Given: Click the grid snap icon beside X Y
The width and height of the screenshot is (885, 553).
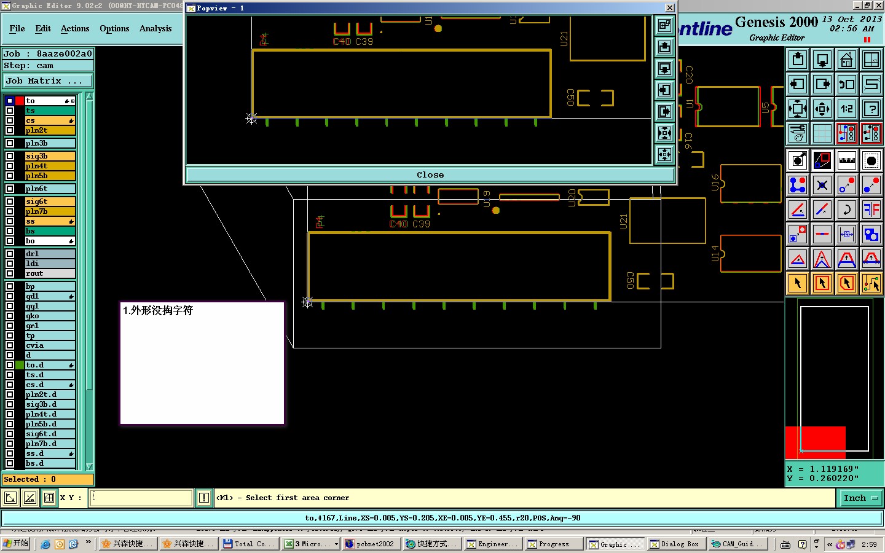Looking at the screenshot, I should click(49, 498).
